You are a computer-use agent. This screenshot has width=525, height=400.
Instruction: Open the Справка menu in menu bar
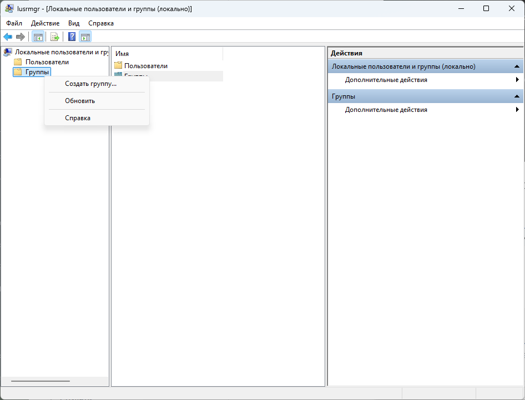(x=101, y=23)
